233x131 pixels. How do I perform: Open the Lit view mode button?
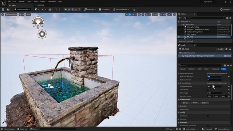[22, 15]
